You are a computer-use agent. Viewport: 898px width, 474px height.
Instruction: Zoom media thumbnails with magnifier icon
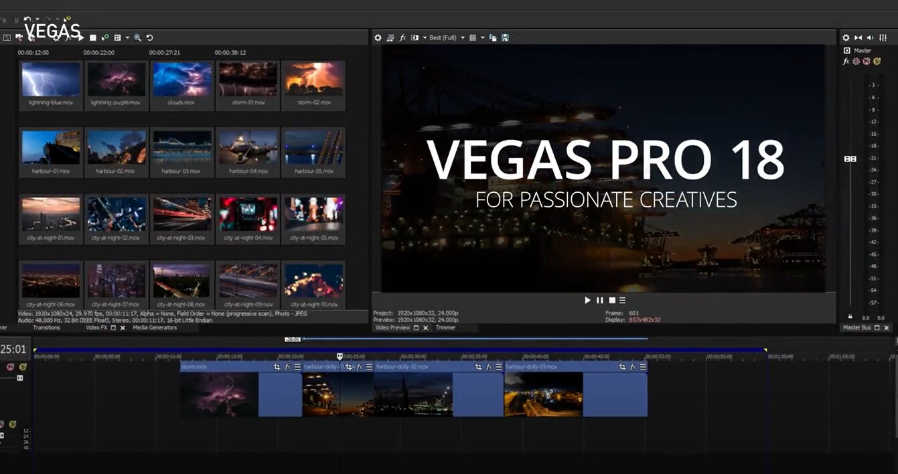pos(137,38)
